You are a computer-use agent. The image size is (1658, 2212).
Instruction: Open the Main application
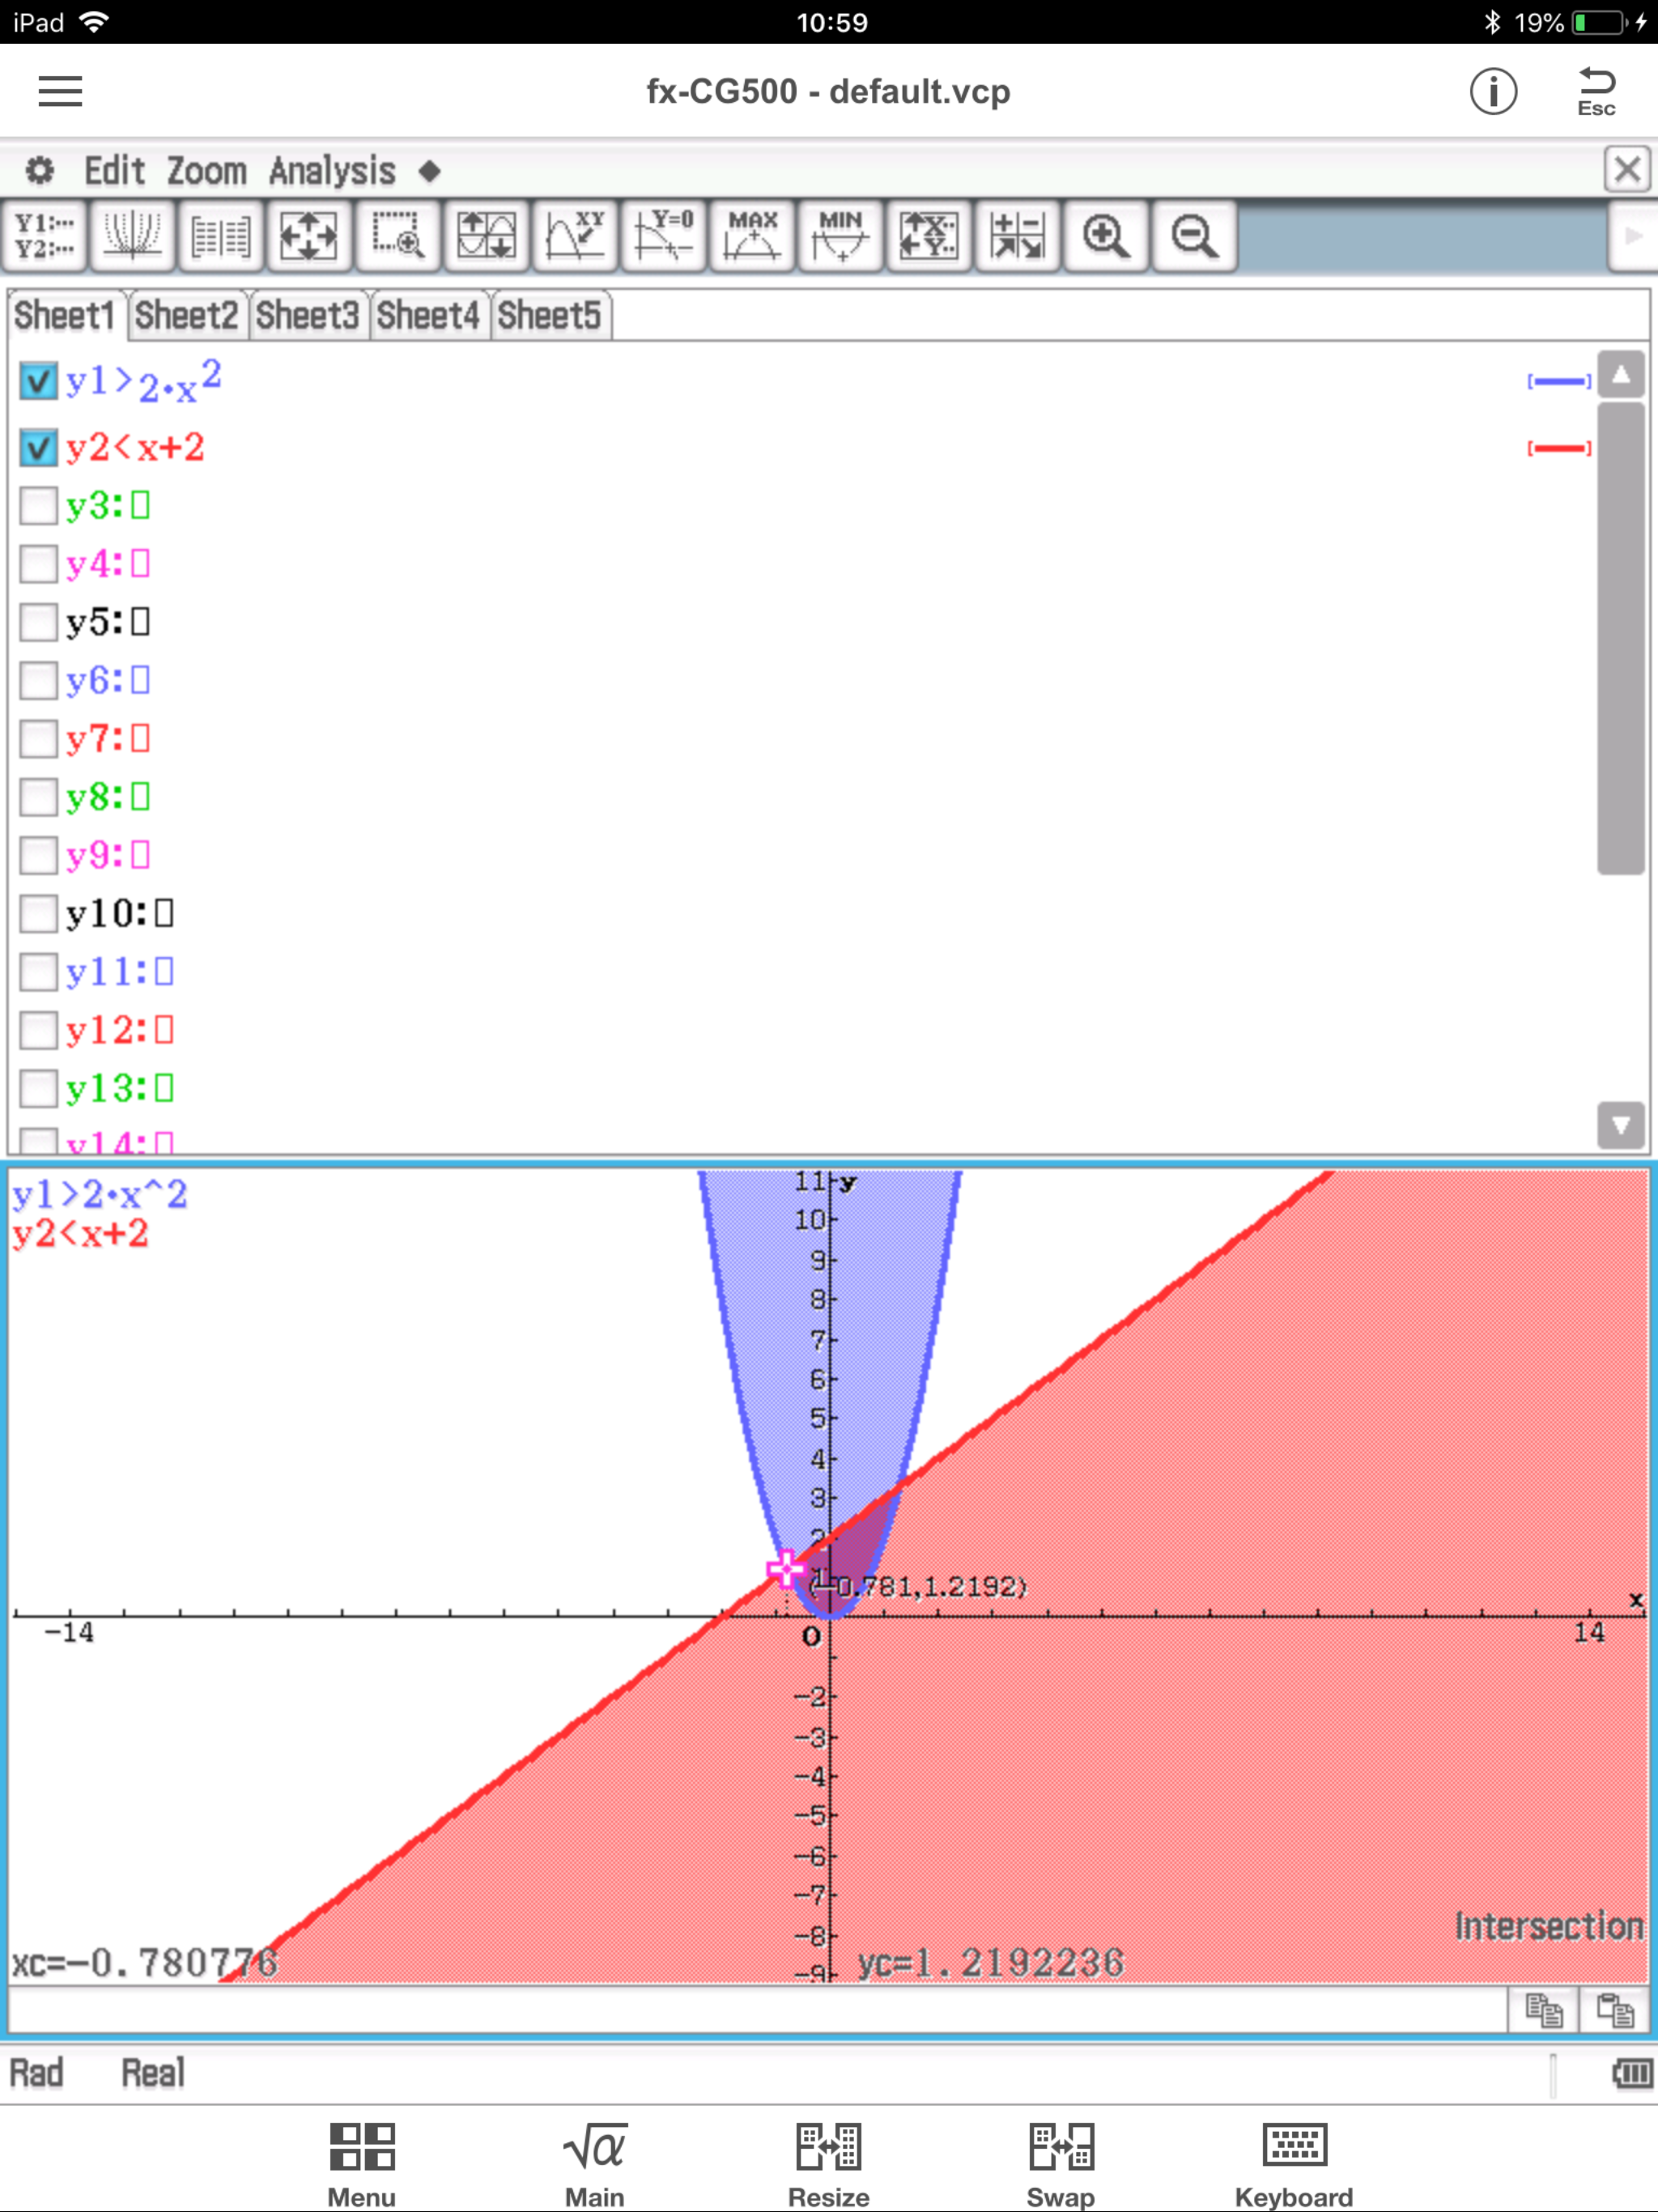(594, 2164)
